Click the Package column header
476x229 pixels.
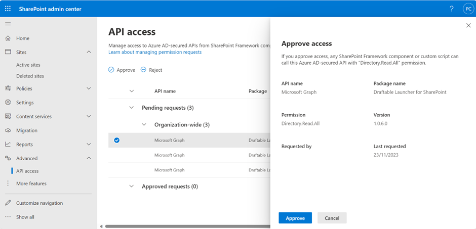coord(258,91)
